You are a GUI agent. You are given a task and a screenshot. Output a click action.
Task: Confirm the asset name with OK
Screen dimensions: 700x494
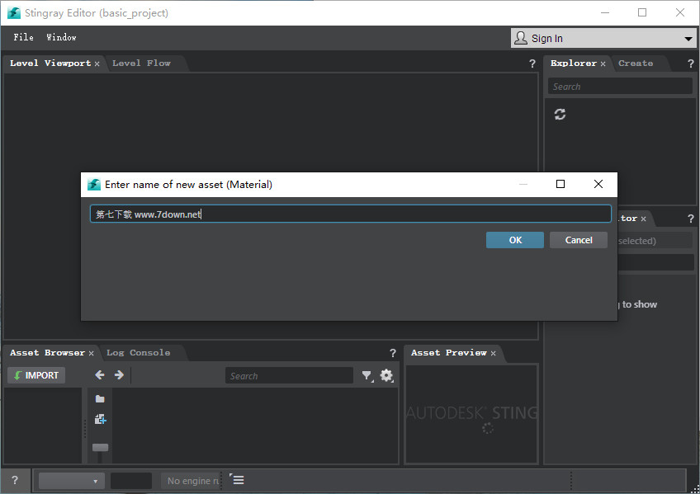(x=515, y=240)
